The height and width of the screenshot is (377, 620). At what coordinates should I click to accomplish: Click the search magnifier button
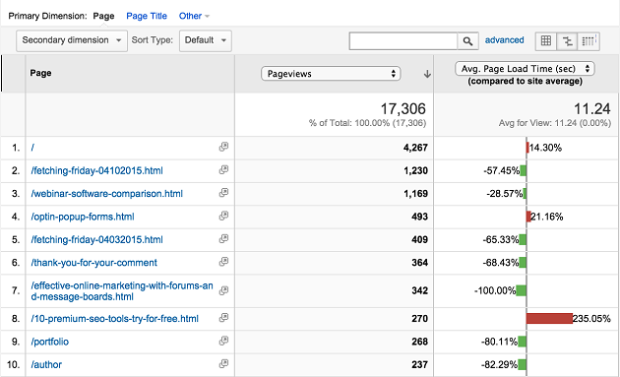coord(467,40)
